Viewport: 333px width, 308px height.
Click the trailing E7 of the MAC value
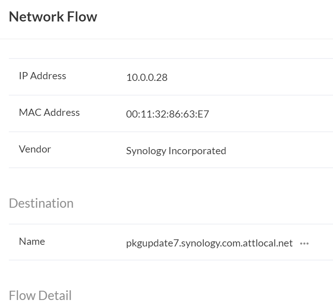(x=204, y=114)
